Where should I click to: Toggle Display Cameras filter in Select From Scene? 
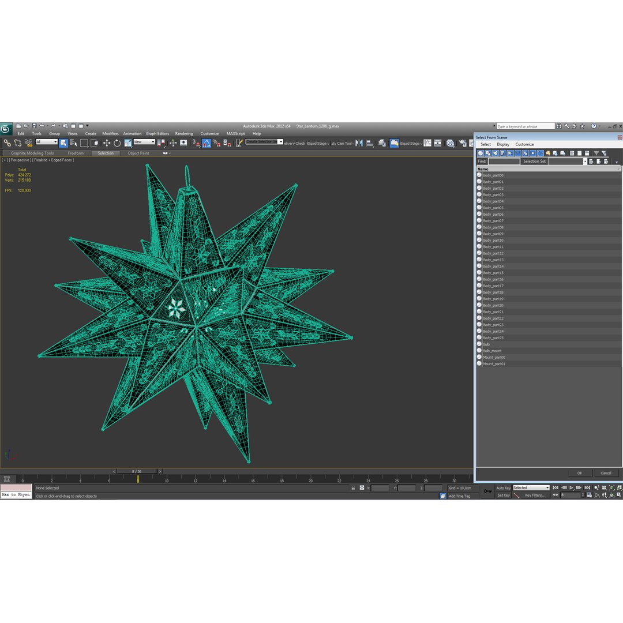coord(502,153)
